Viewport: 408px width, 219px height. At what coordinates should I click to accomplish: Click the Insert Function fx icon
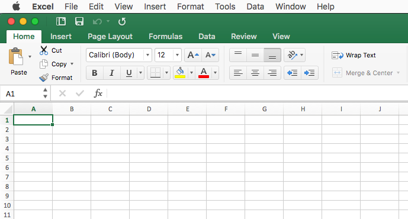[x=98, y=93]
